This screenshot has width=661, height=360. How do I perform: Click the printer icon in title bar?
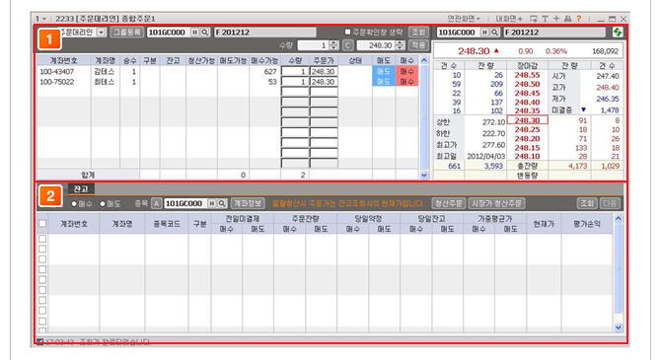567,19
